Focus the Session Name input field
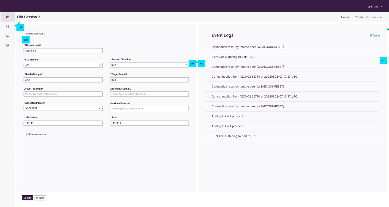 point(63,51)
